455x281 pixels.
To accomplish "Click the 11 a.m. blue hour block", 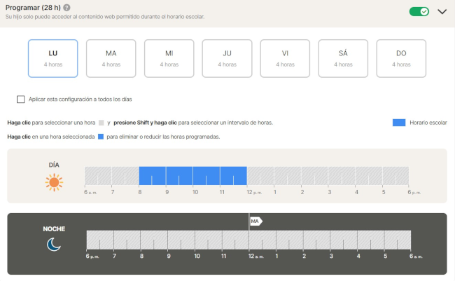I will coord(233,176).
